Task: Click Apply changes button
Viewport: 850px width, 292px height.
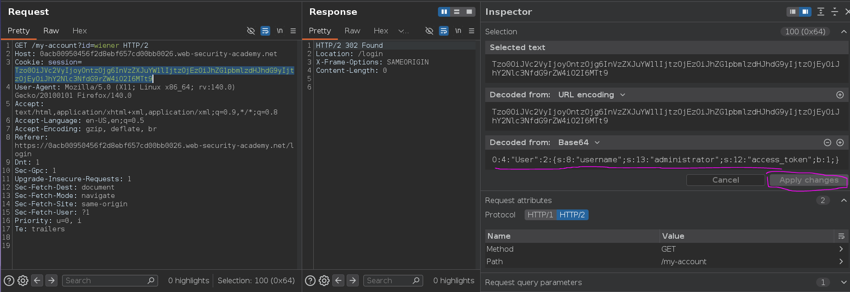Action: click(809, 180)
